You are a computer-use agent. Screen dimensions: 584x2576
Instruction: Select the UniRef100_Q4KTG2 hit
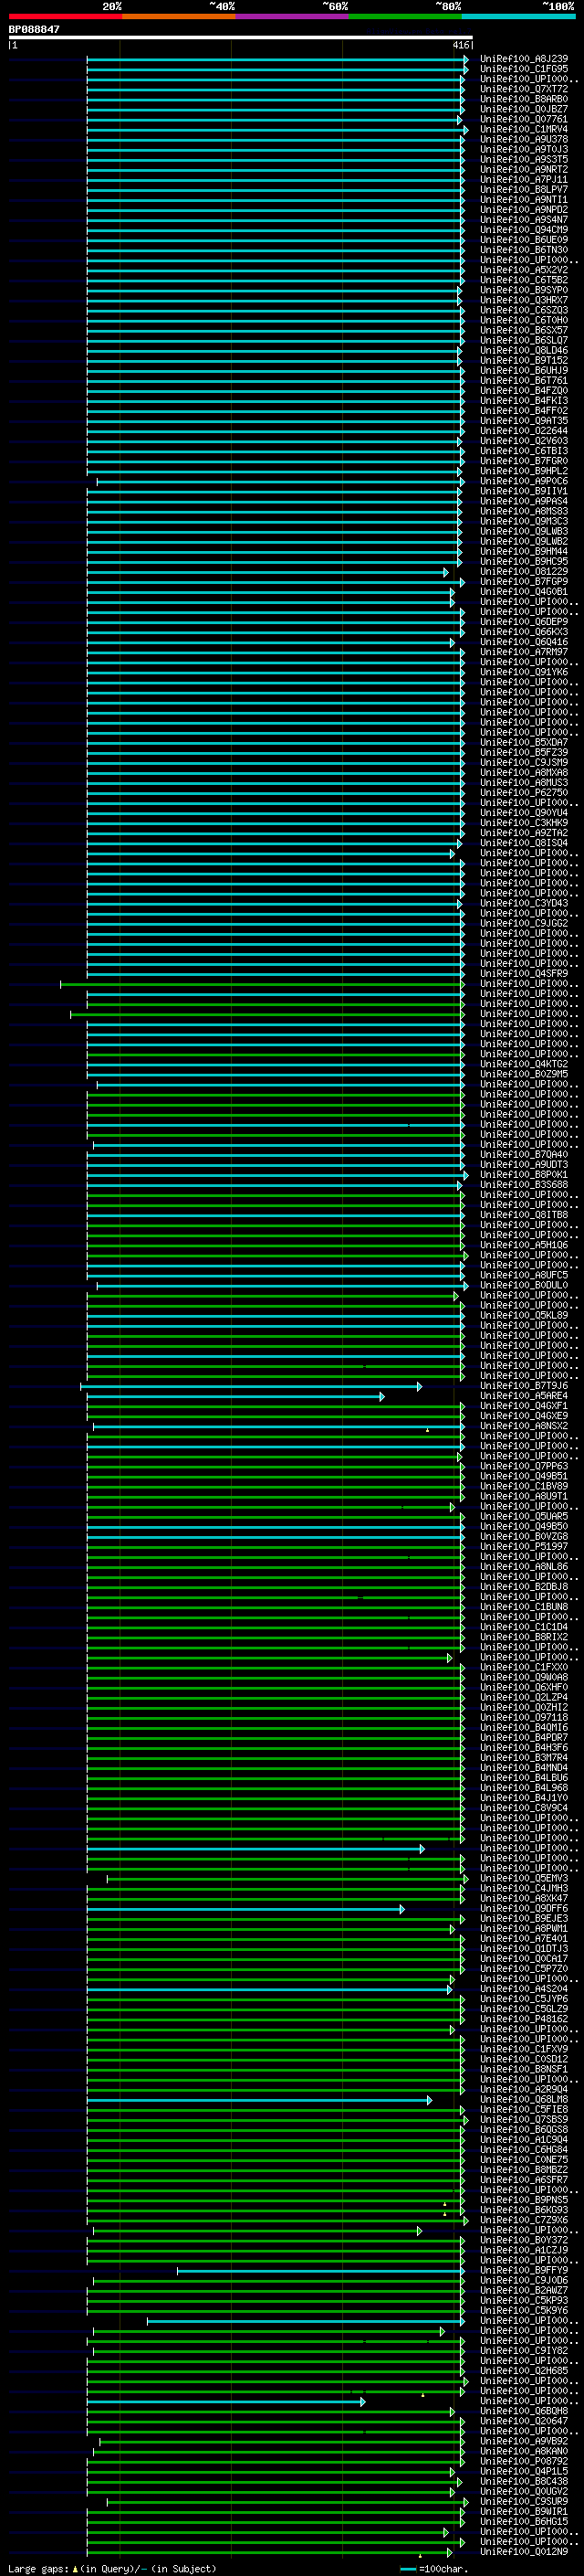524,1064
